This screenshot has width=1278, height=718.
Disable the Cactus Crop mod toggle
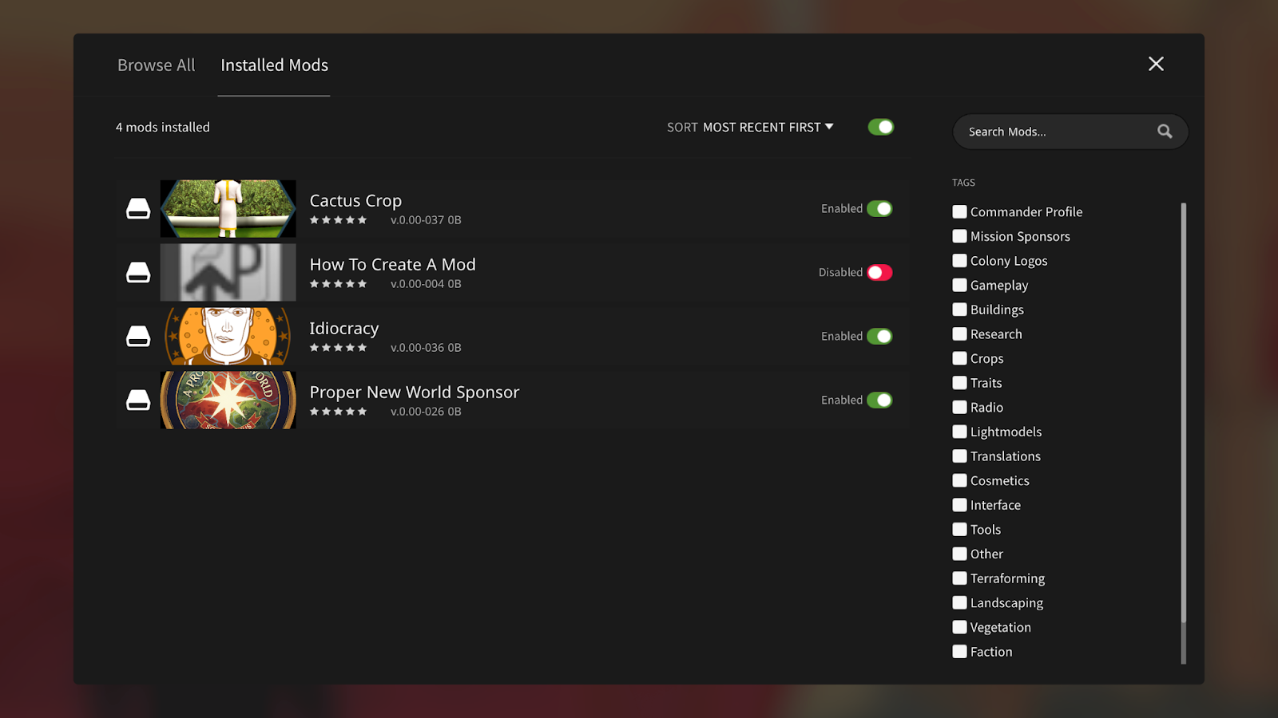879,209
